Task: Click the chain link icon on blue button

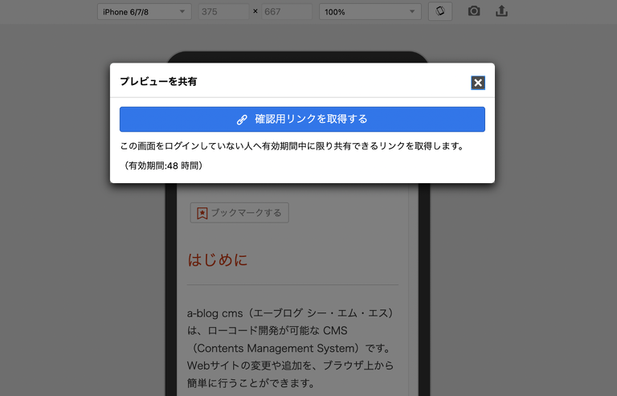Action: (242, 120)
